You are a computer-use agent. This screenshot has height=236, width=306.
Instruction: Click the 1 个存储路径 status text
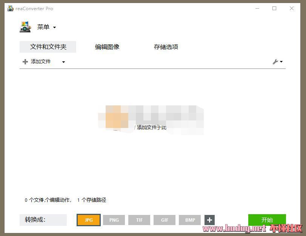click(92, 200)
